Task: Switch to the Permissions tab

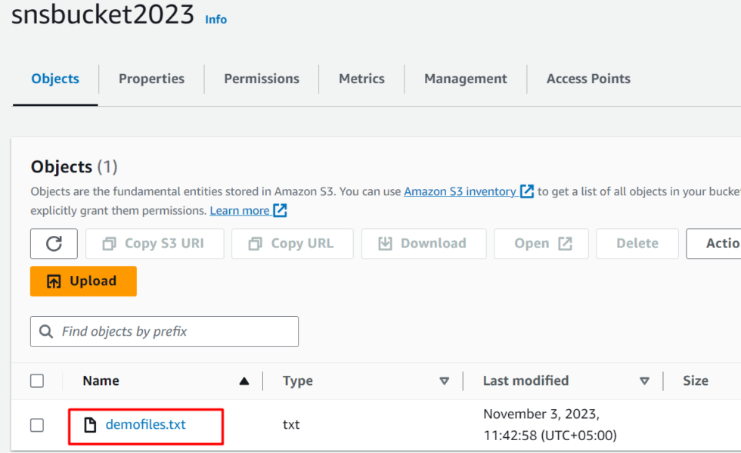Action: (x=261, y=79)
